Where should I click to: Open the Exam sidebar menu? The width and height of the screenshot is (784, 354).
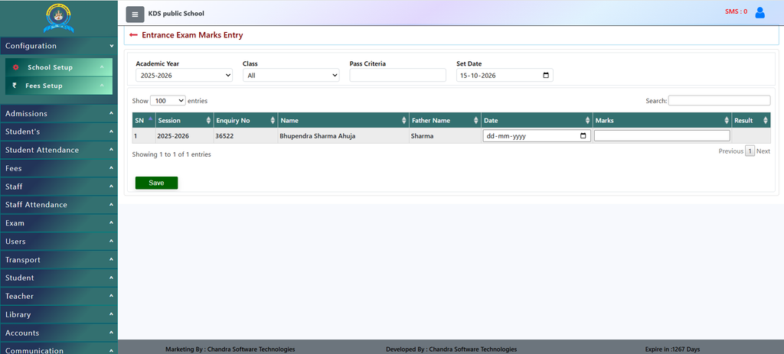tap(59, 223)
